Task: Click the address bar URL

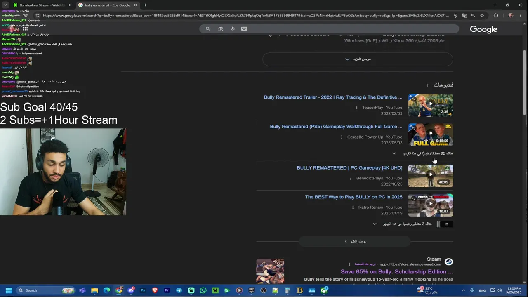Action: click(245, 16)
